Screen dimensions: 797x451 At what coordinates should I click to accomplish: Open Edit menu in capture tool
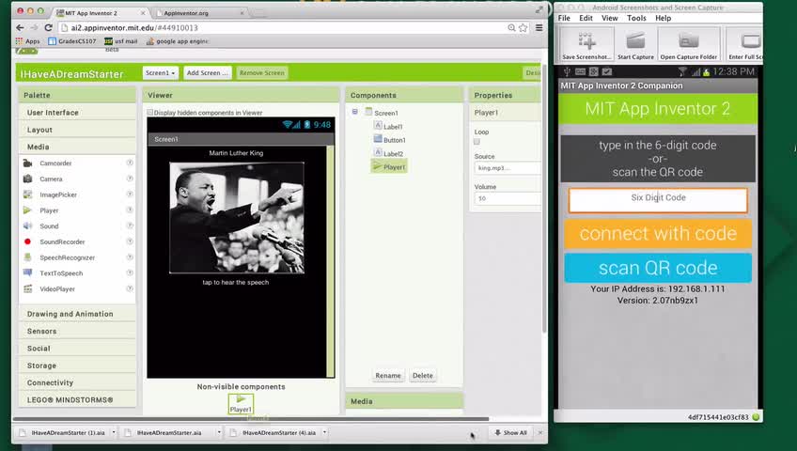click(x=586, y=18)
